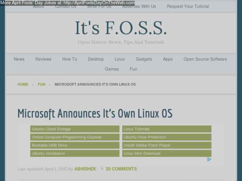Click the It's F.O.S.S. site title

pos(121,28)
